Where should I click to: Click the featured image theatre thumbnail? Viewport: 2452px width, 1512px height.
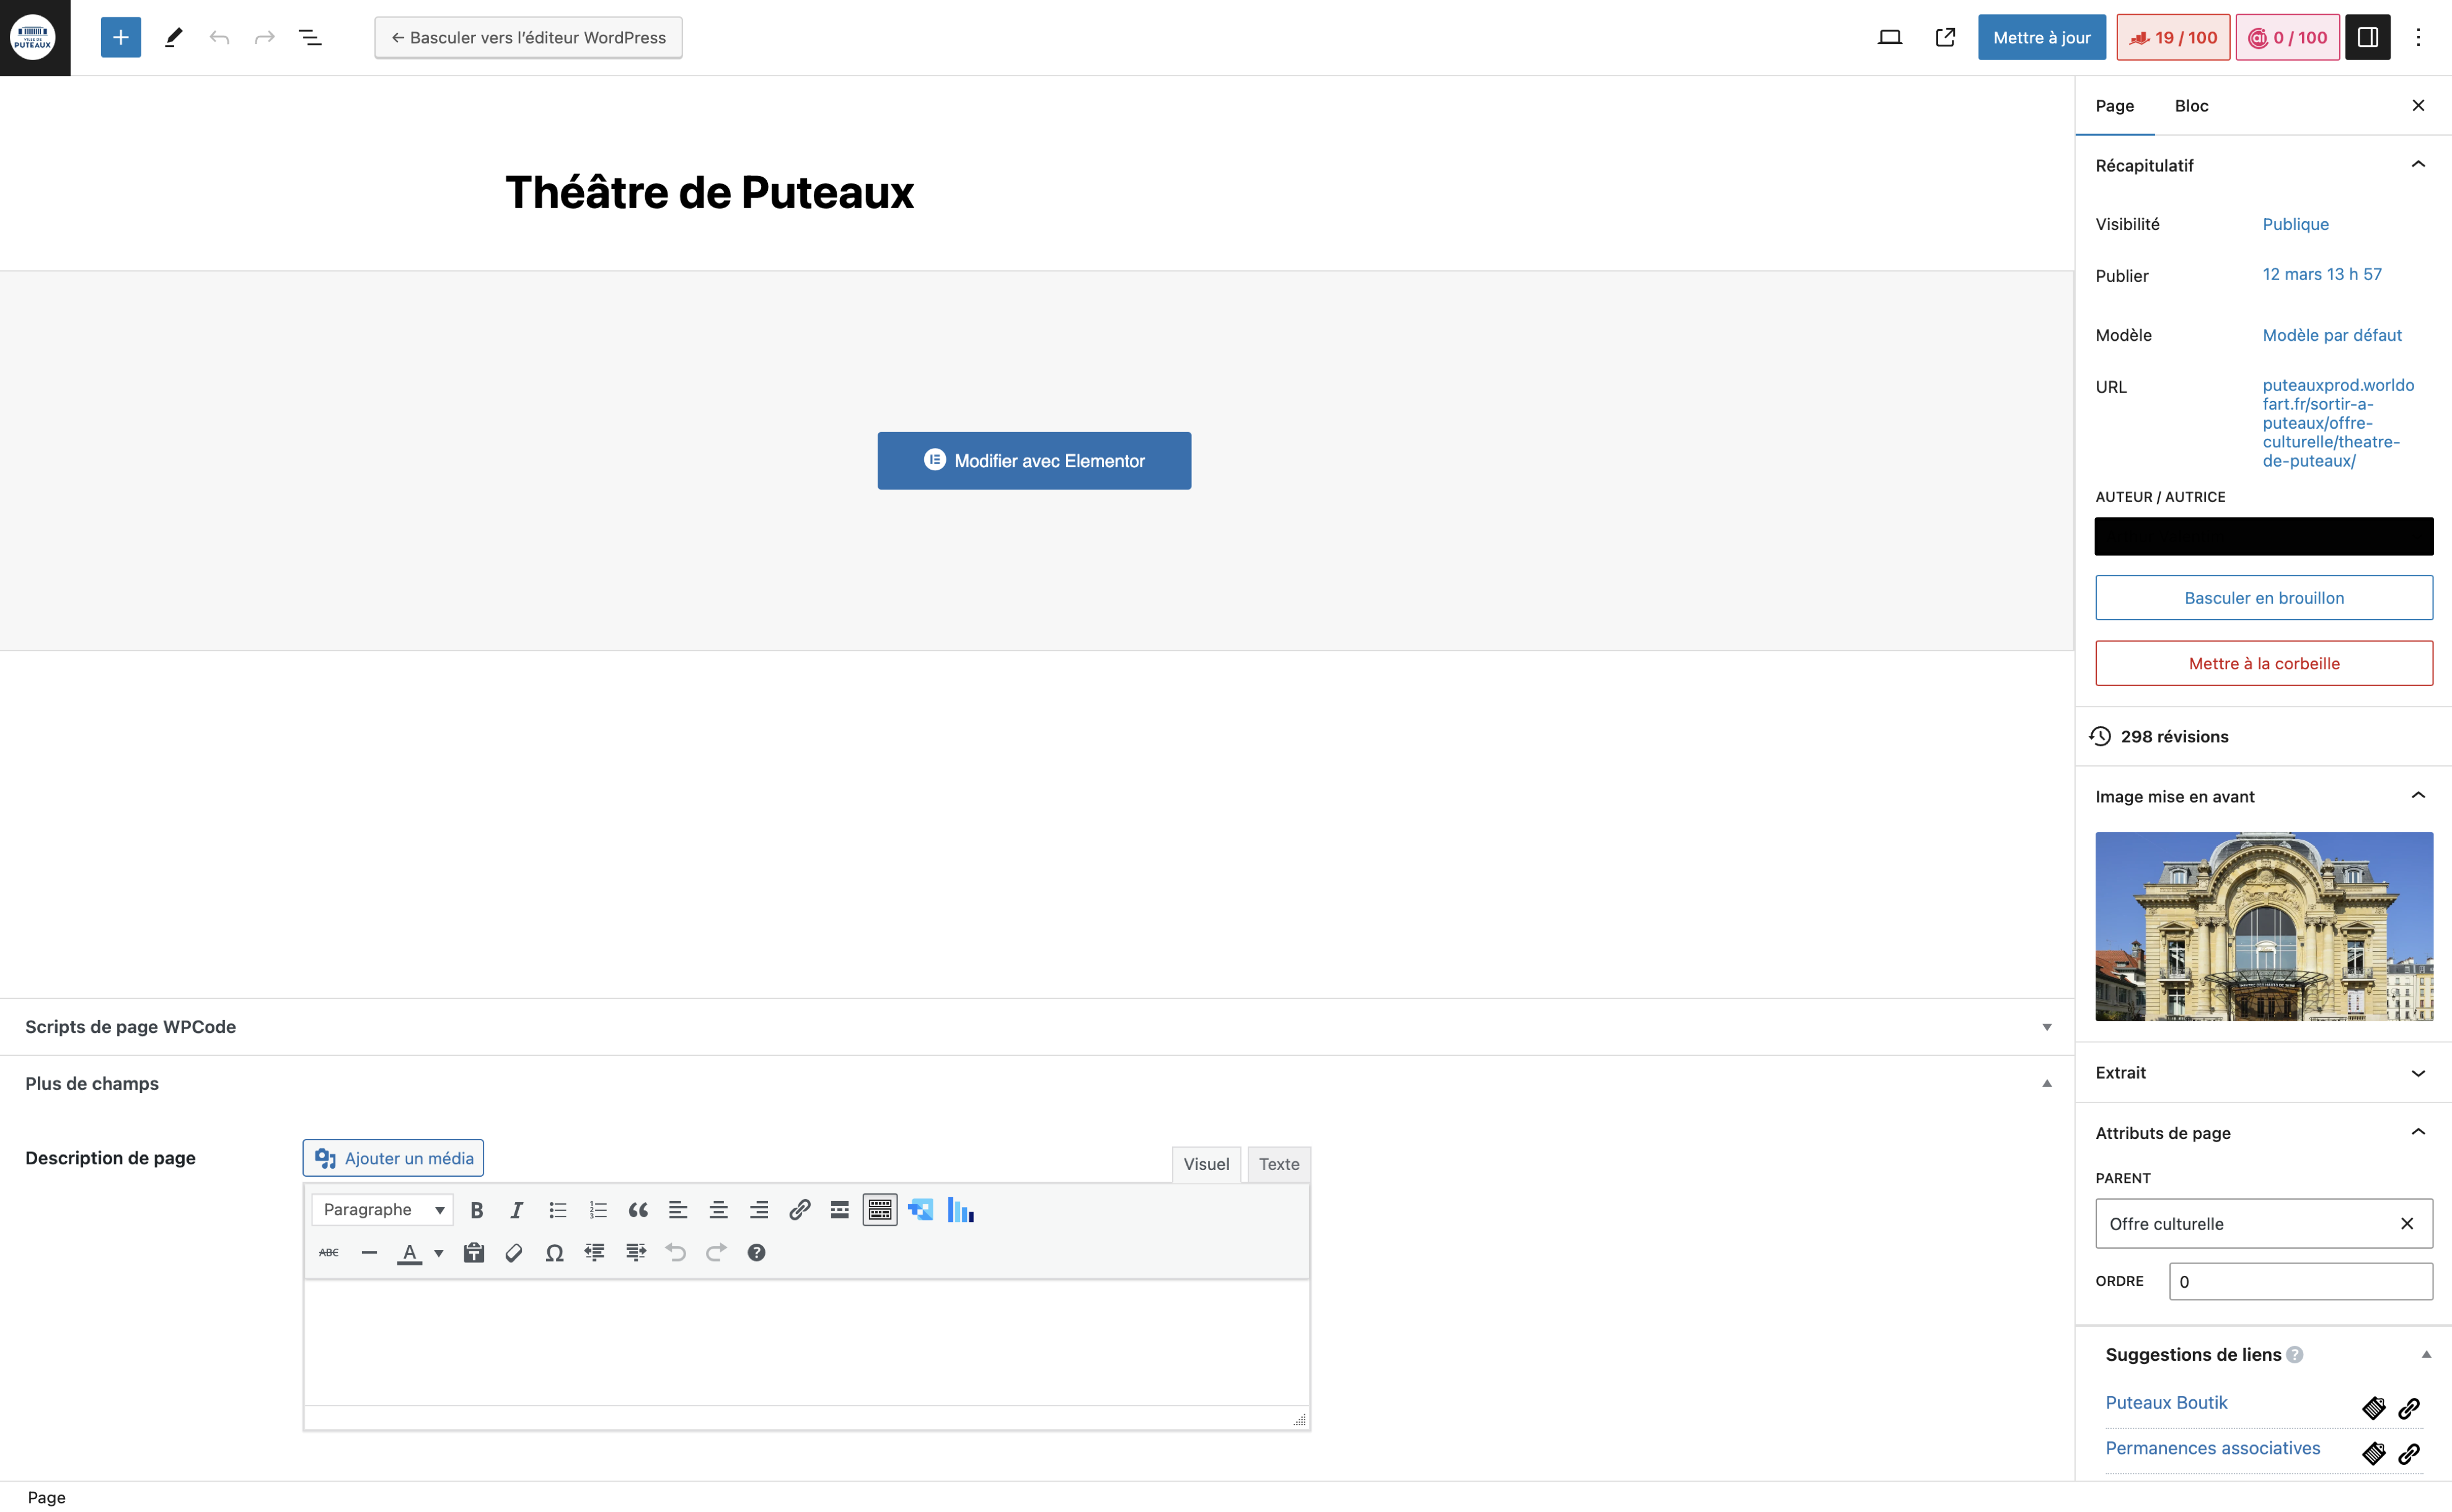2263,926
